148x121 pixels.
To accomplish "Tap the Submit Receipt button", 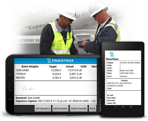I will click(x=79, y=108).
